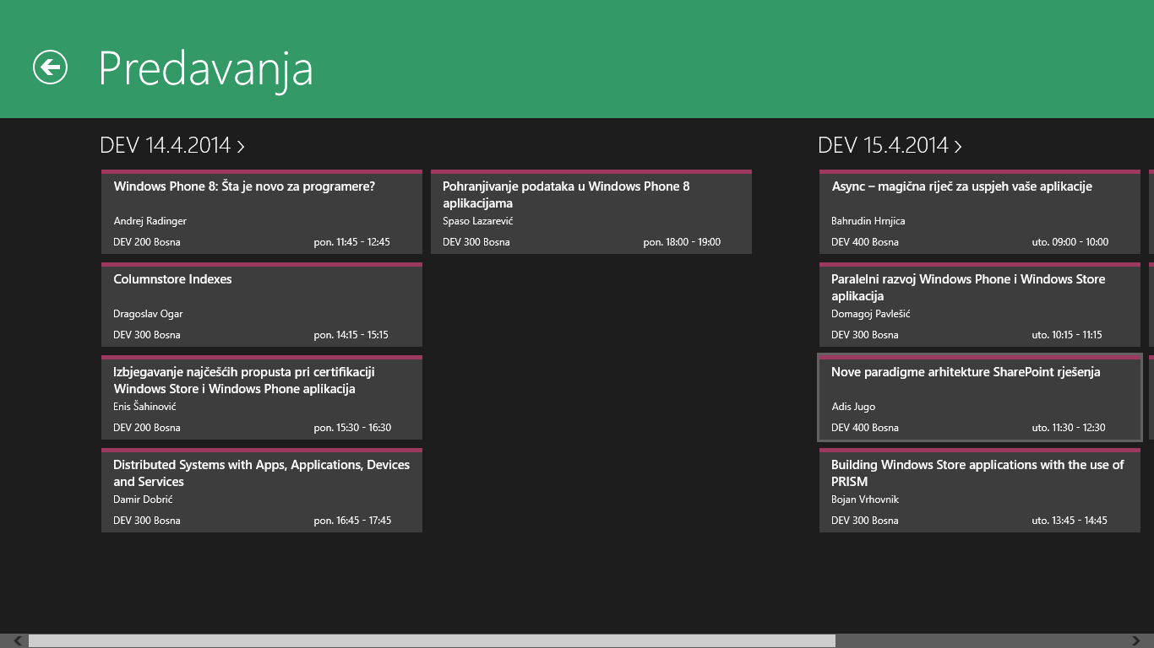Click speaker name 'Adis Jugo'
The height and width of the screenshot is (648, 1154).
point(853,407)
